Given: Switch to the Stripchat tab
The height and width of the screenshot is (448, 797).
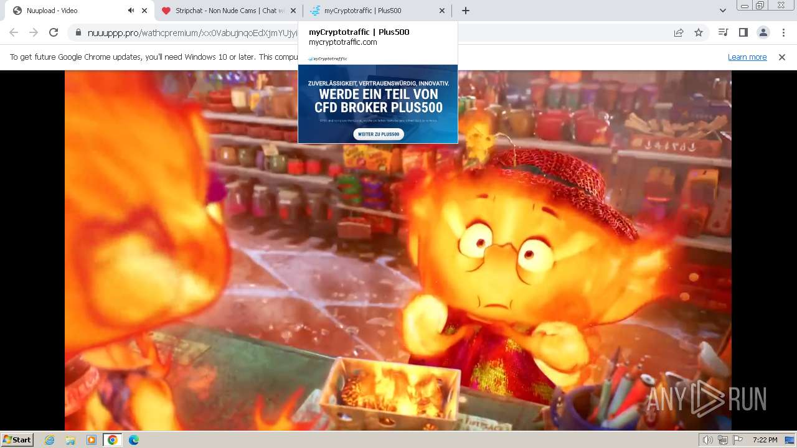Looking at the screenshot, I should coord(229,11).
